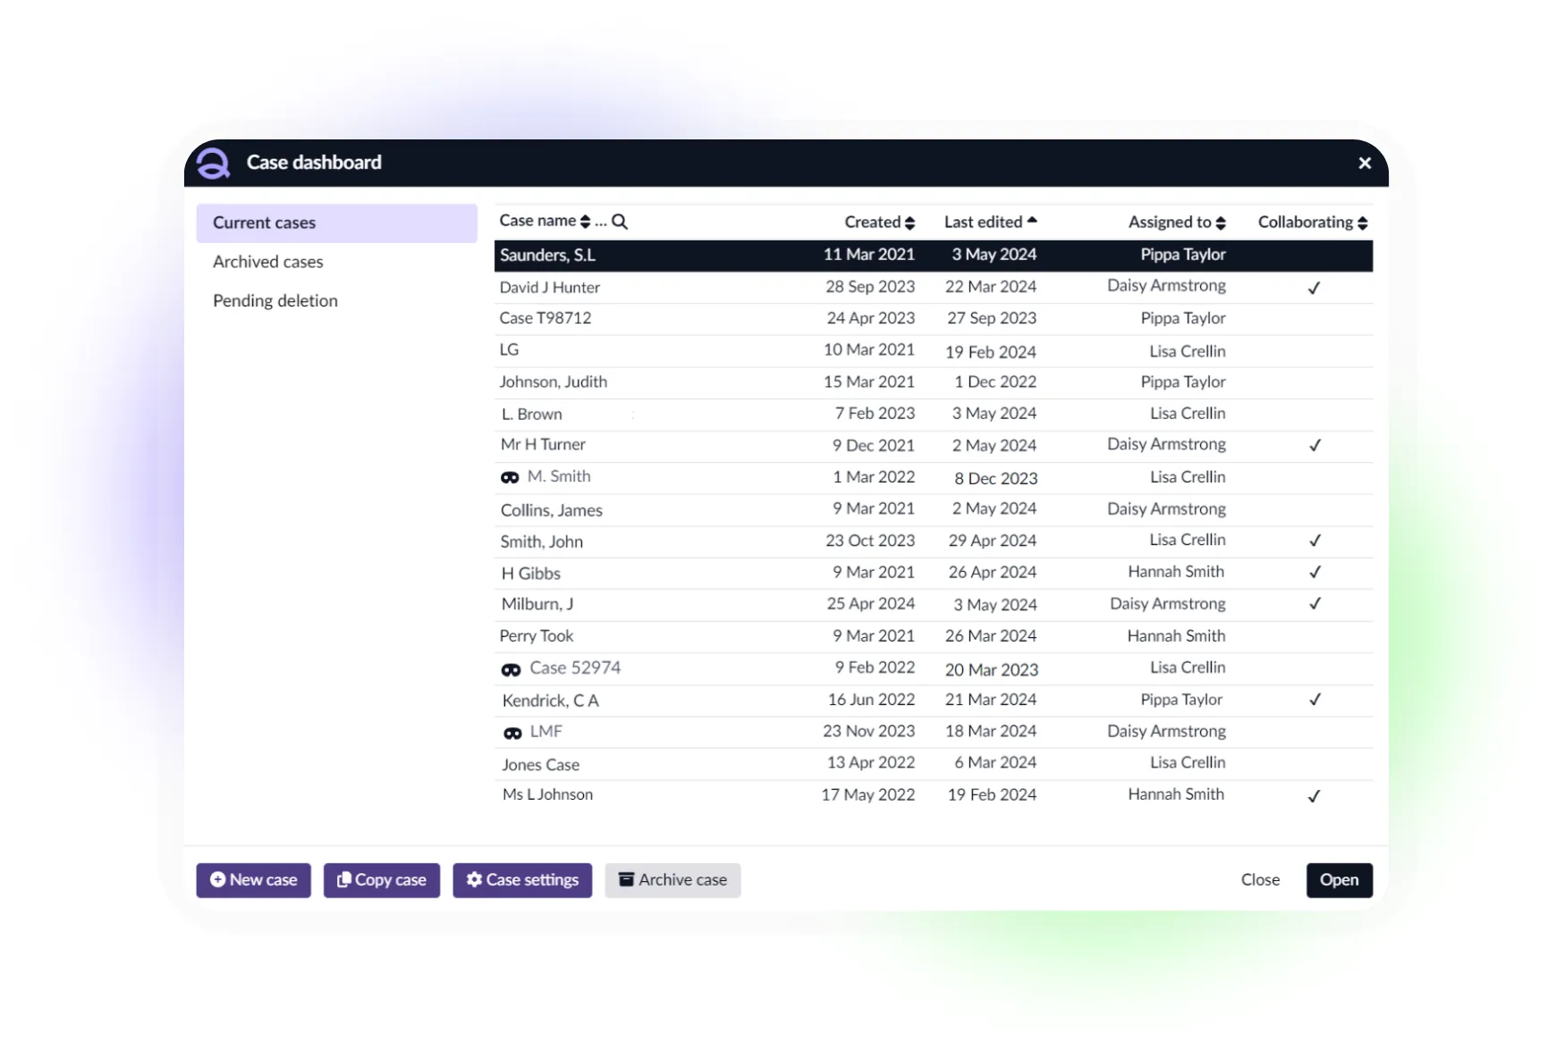The image size is (1556, 1058).
Task: Open Case settings
Action: coord(522,880)
